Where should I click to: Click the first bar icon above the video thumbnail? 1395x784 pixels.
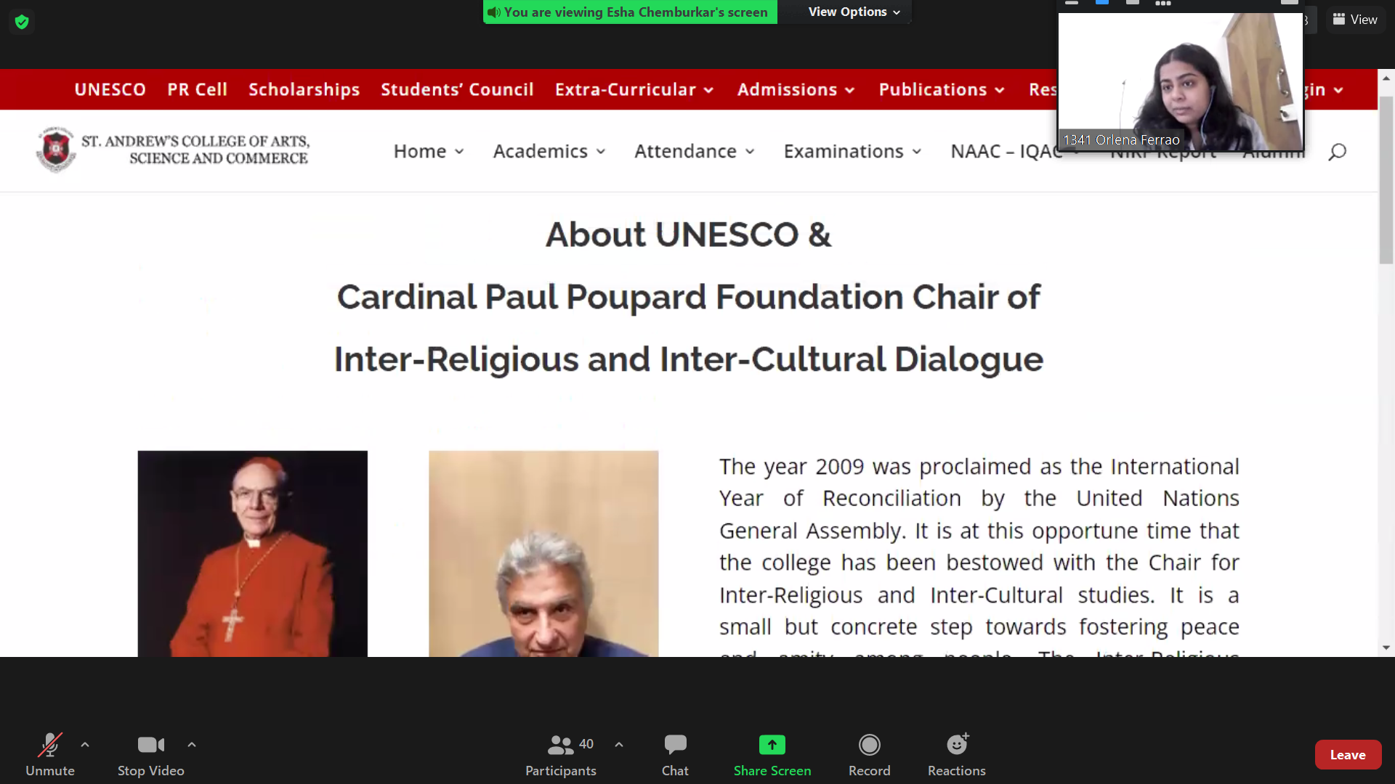[x=1072, y=3]
